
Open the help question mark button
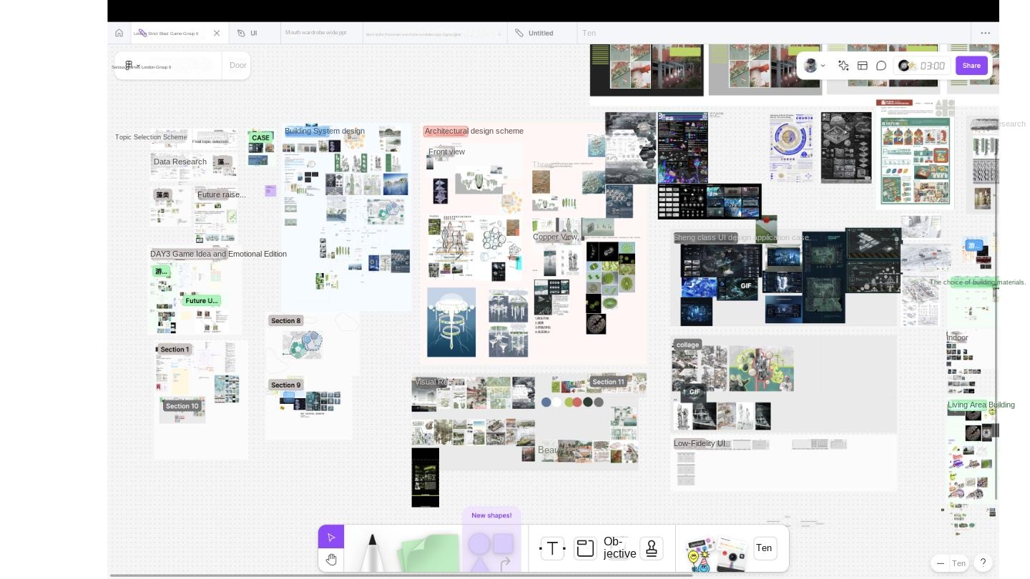(984, 563)
